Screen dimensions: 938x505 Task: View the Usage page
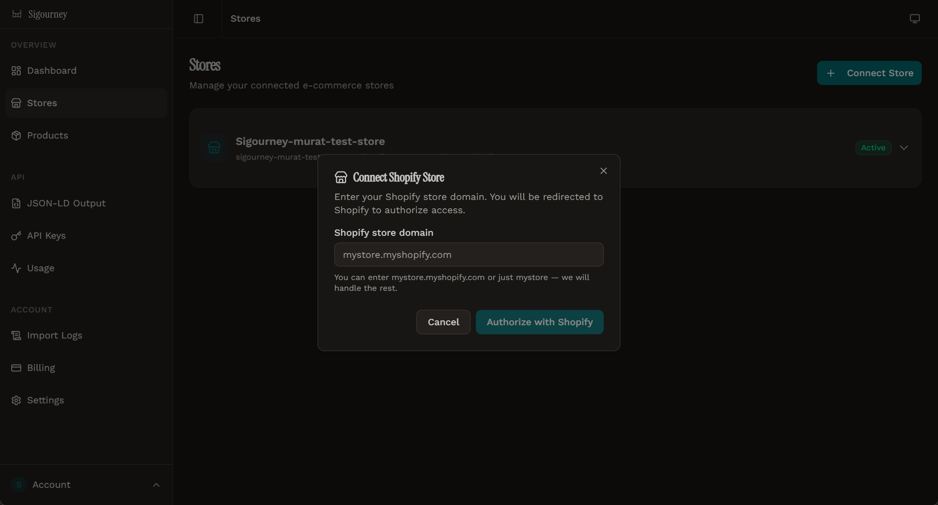coord(87,268)
